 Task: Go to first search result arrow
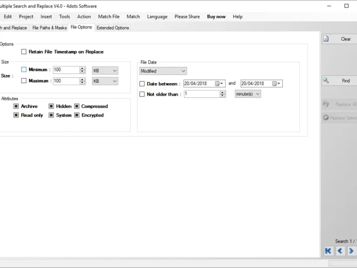click(x=328, y=251)
